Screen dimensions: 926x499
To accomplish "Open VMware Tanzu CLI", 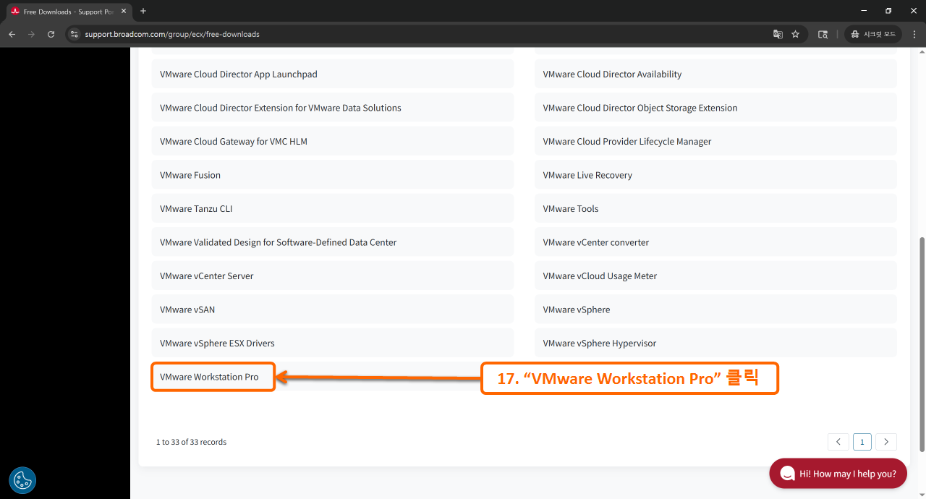I will point(333,208).
